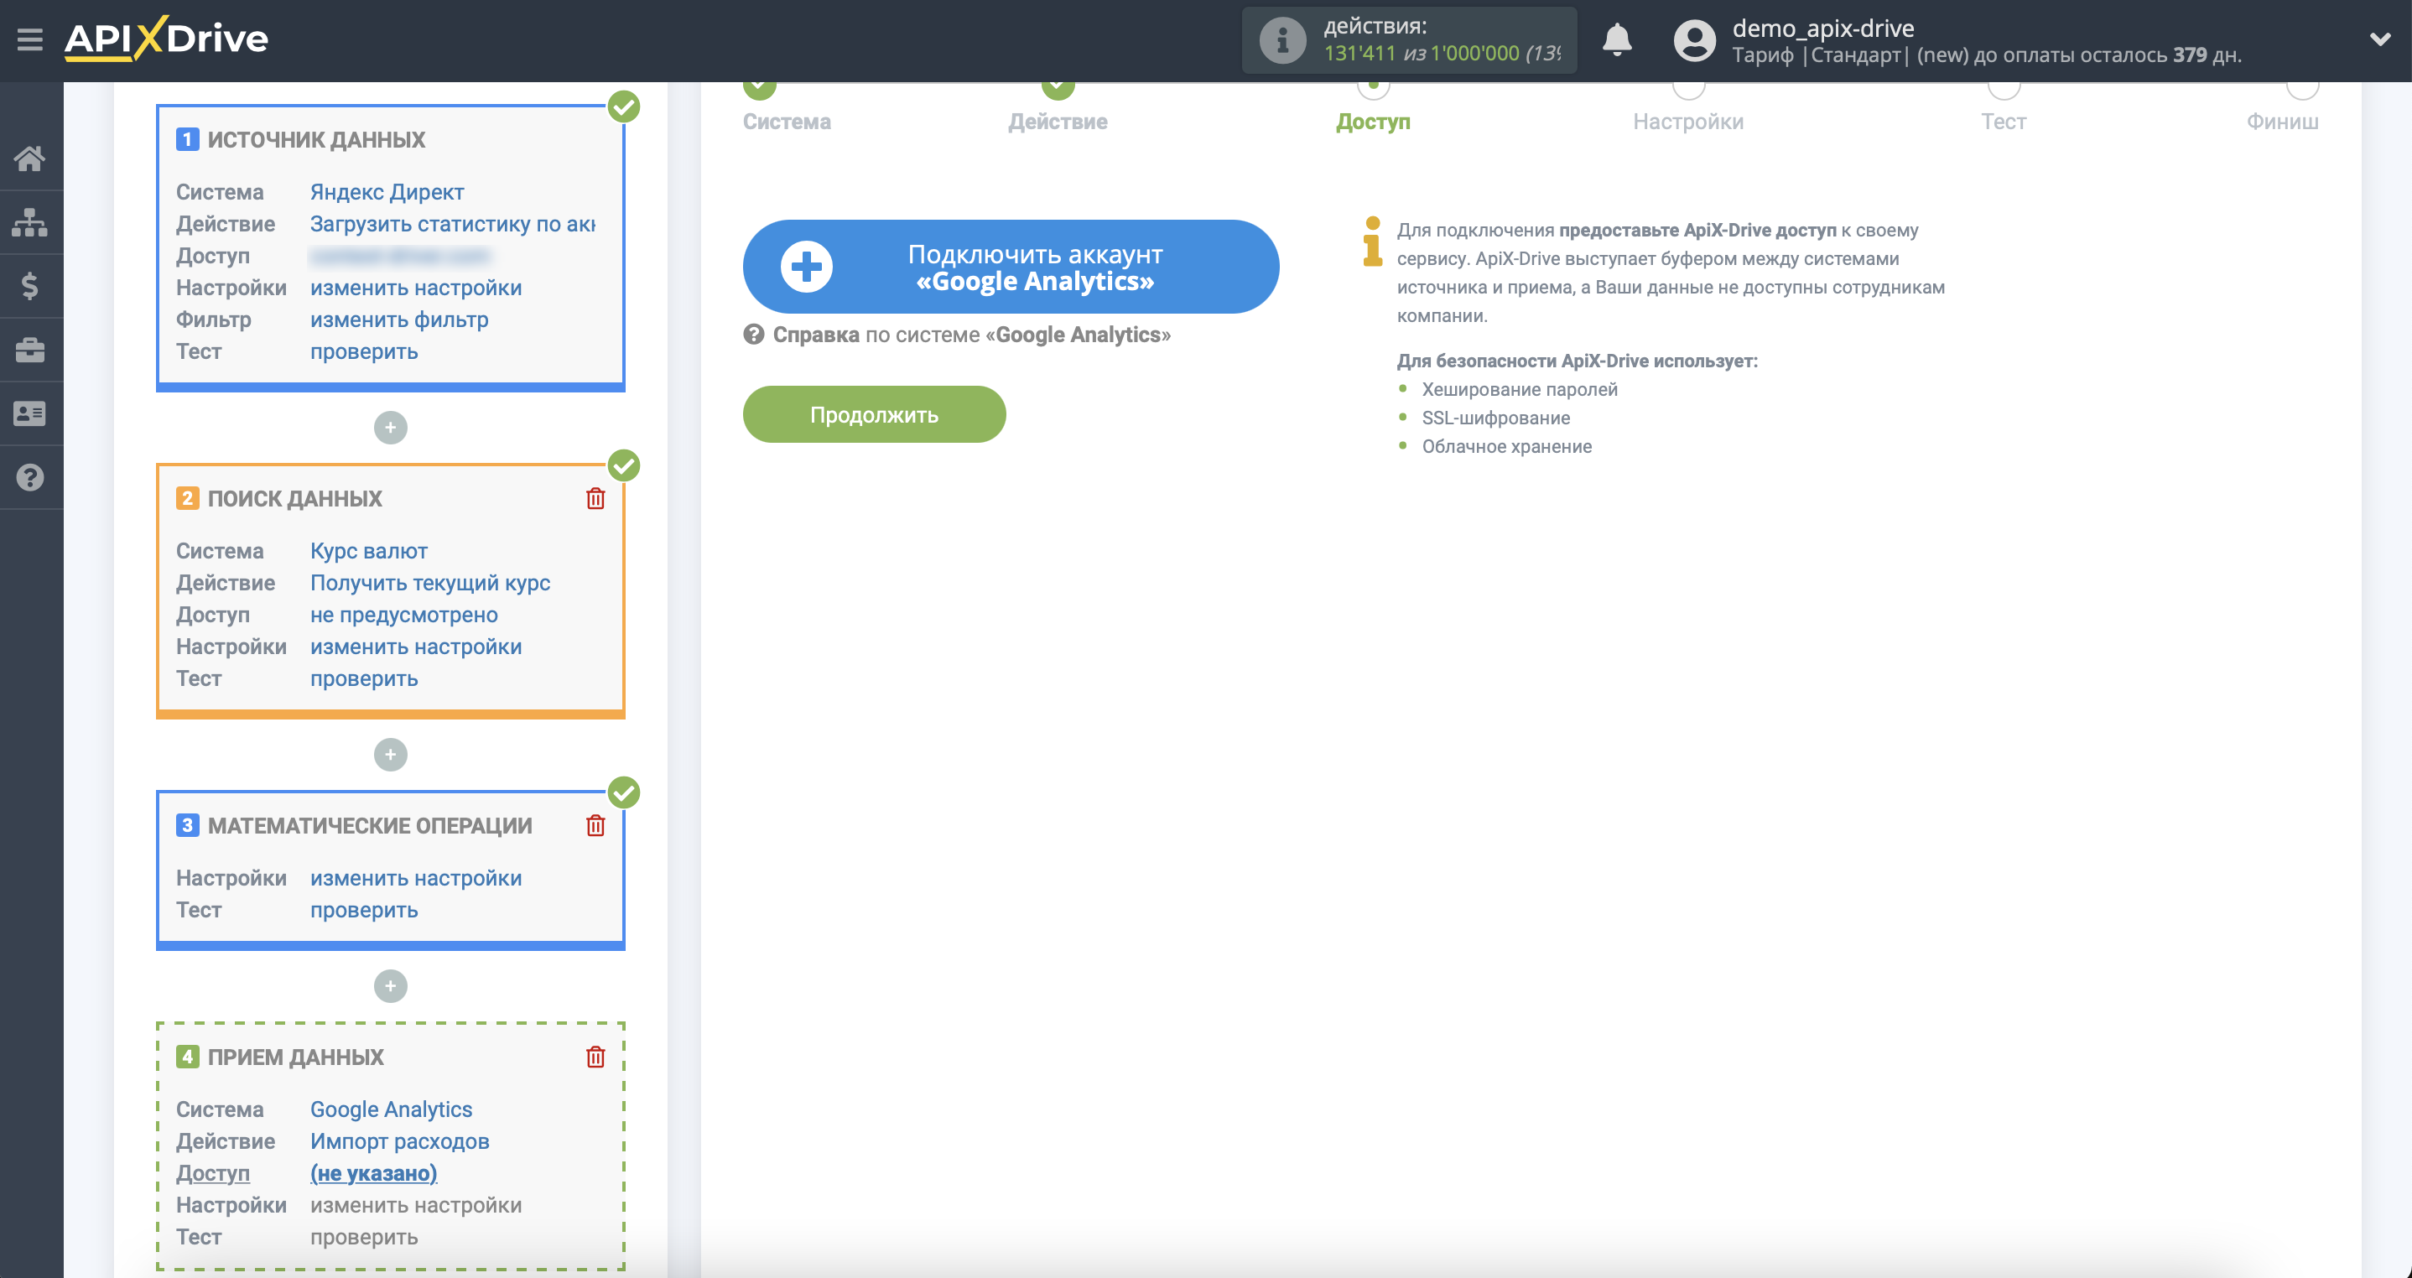Screen dimensions: 2412x1278
Task: Click не предусмотрено access link
Action: (x=403, y=614)
